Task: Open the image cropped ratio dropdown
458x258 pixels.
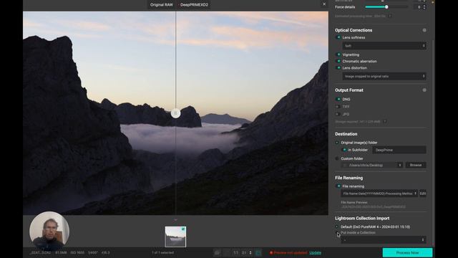Action: click(384, 77)
